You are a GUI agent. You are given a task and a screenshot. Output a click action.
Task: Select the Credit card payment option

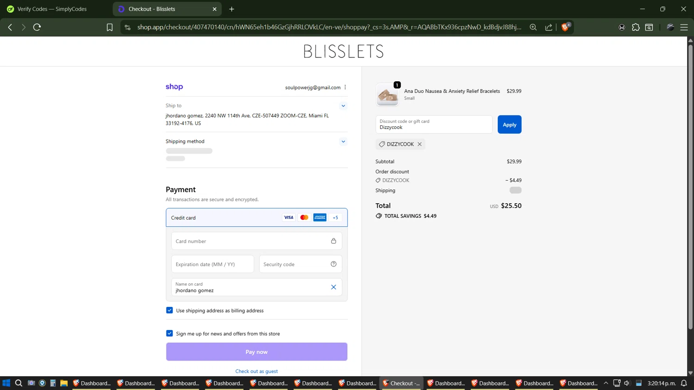257,217
